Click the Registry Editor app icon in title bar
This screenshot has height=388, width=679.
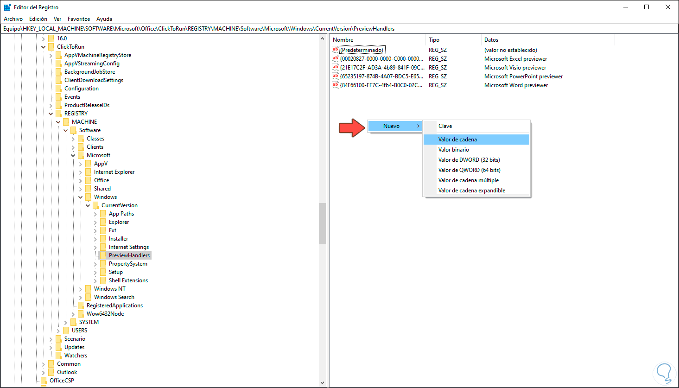7,7
